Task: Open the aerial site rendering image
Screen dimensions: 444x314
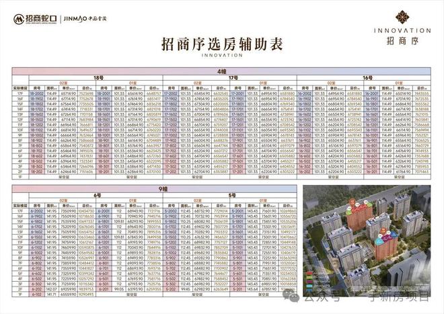Action: pyautogui.click(x=367, y=241)
